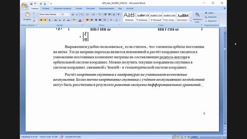Toggle center text alignment
This screenshot has width=247, height=139.
coord(92,20)
